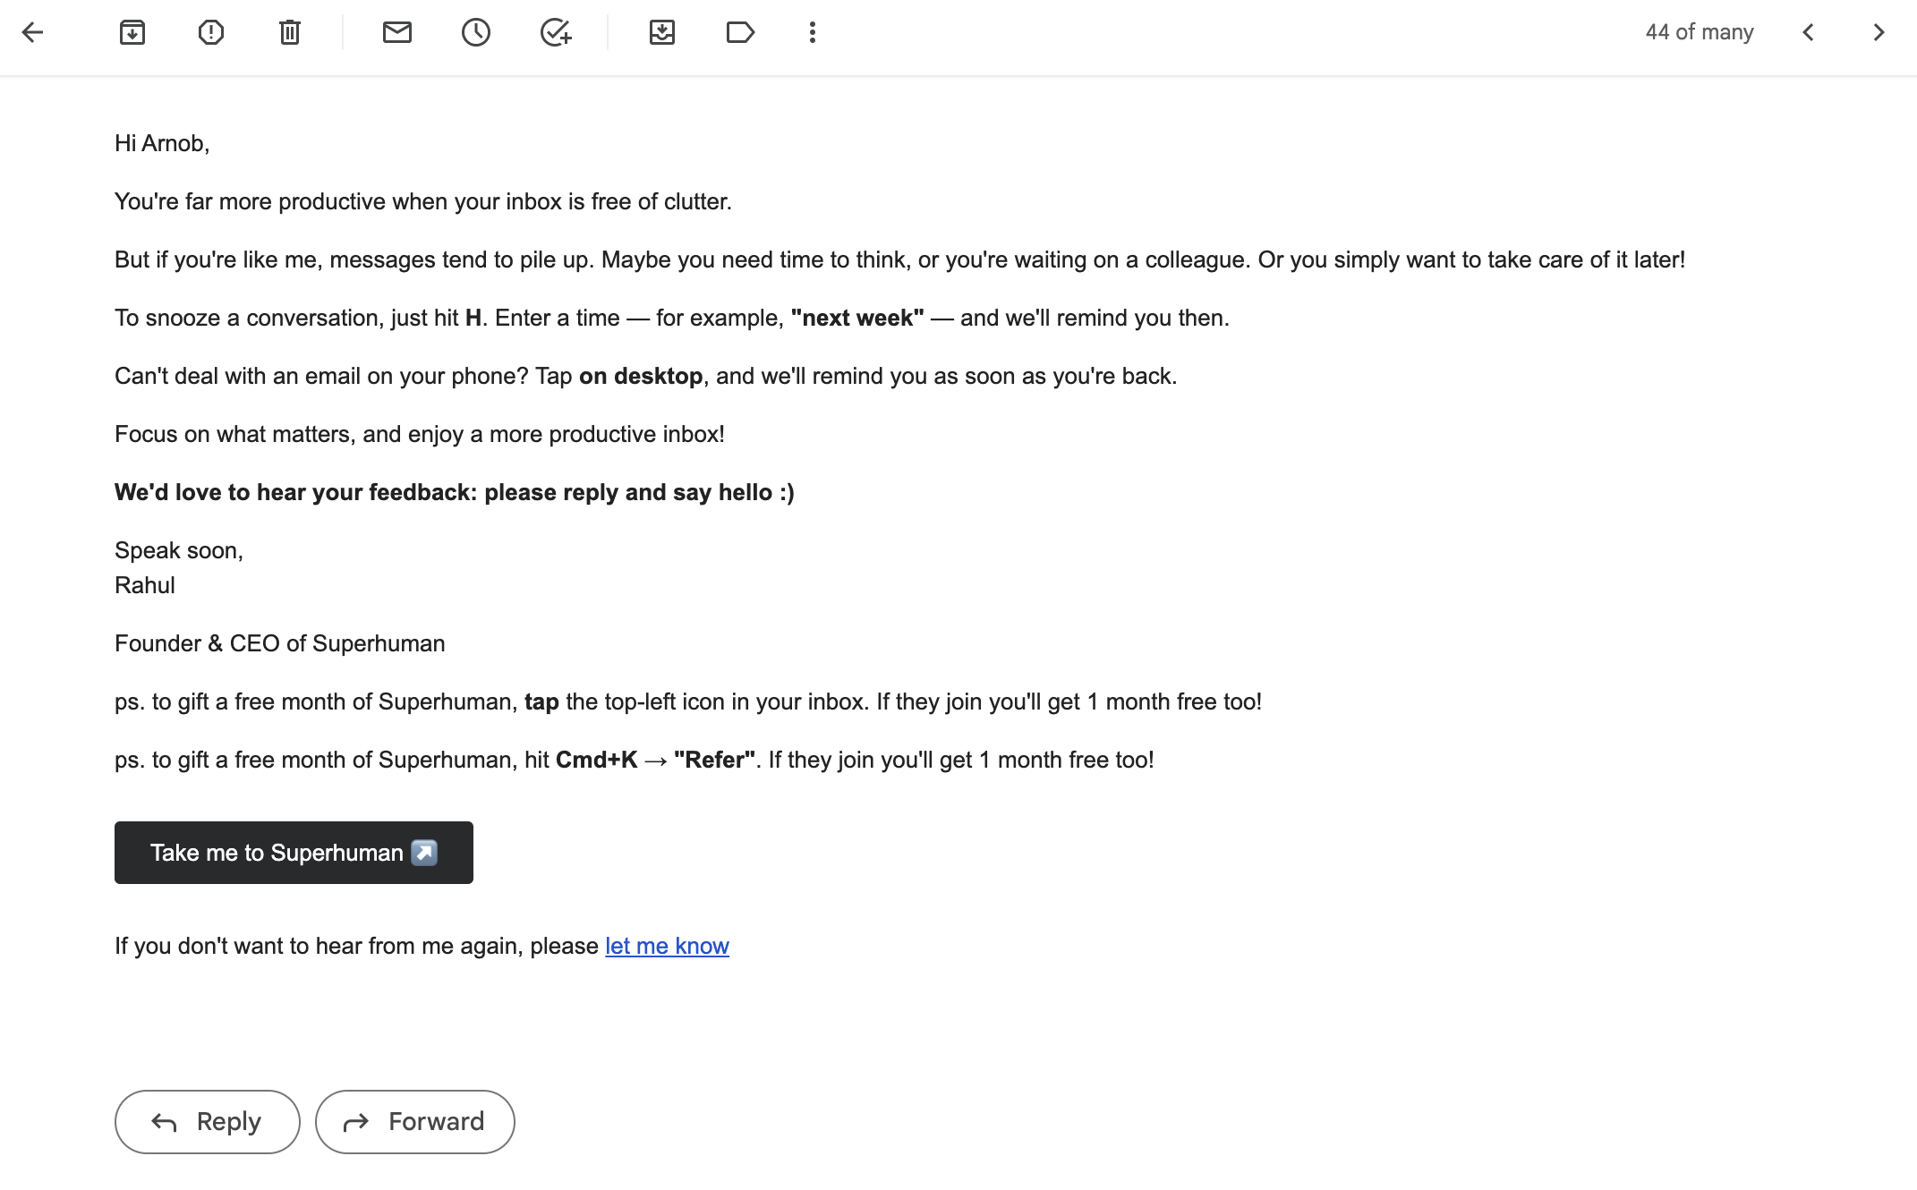
Task: Click the '44 of many' counter text
Action: (x=1699, y=32)
